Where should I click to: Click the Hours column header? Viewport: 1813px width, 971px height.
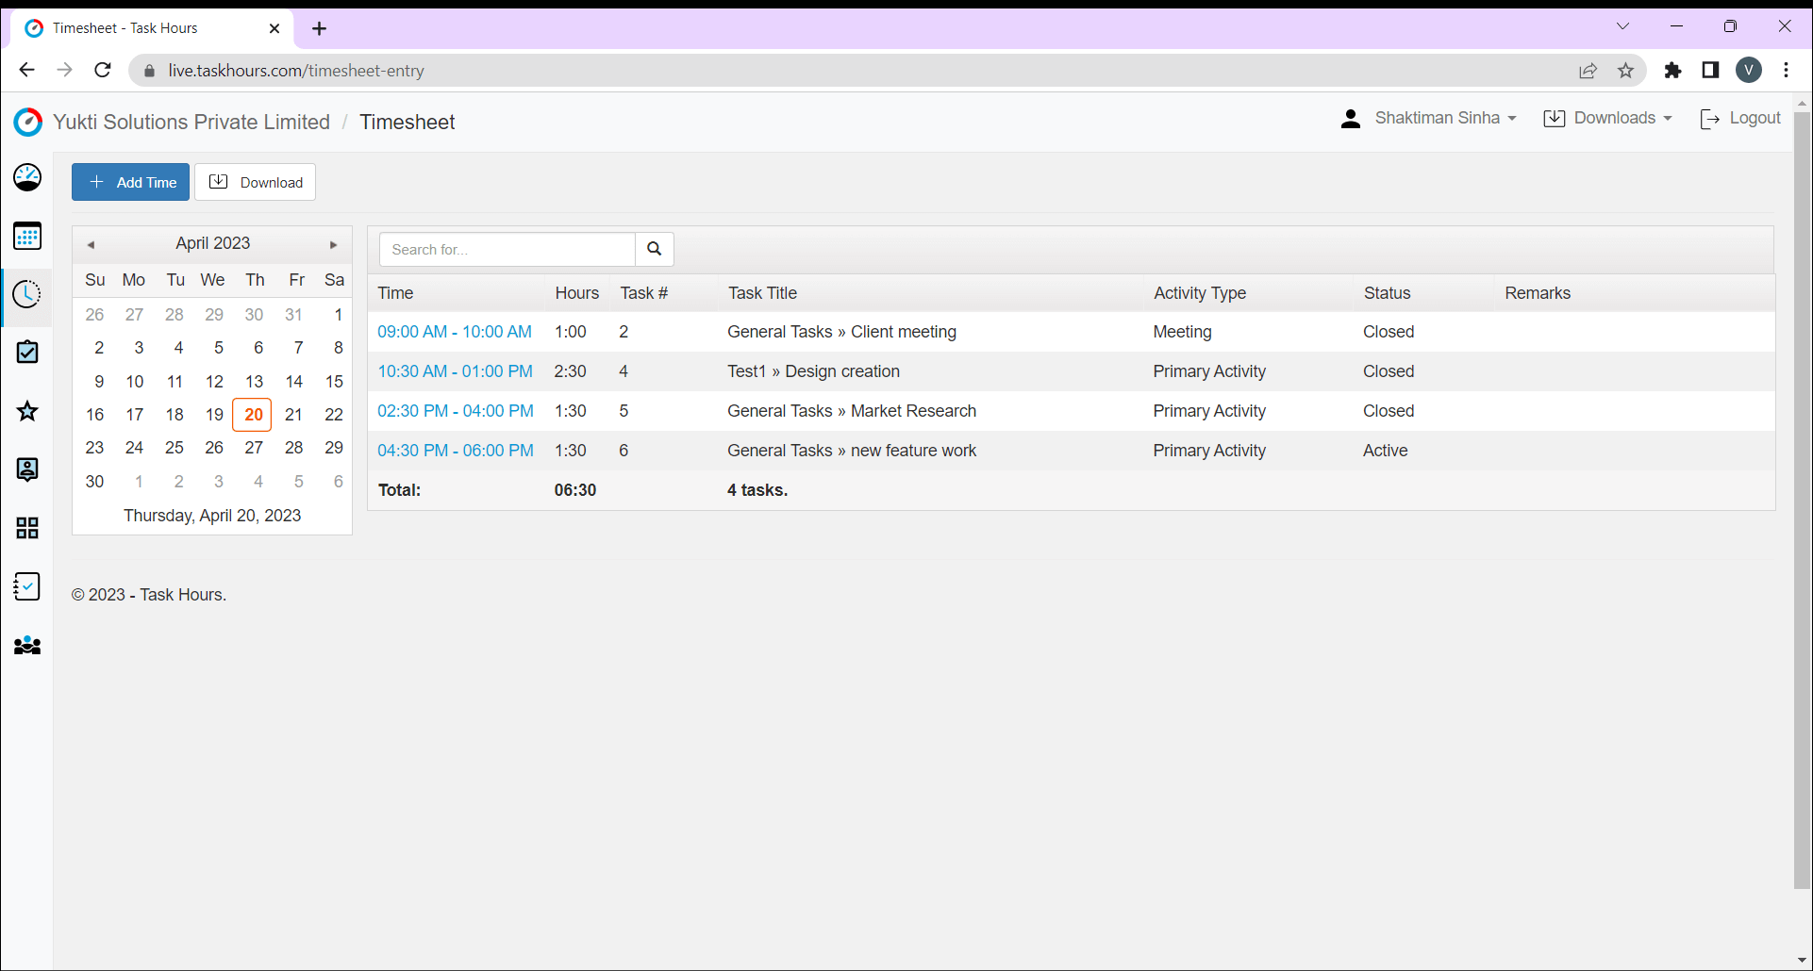click(x=577, y=293)
